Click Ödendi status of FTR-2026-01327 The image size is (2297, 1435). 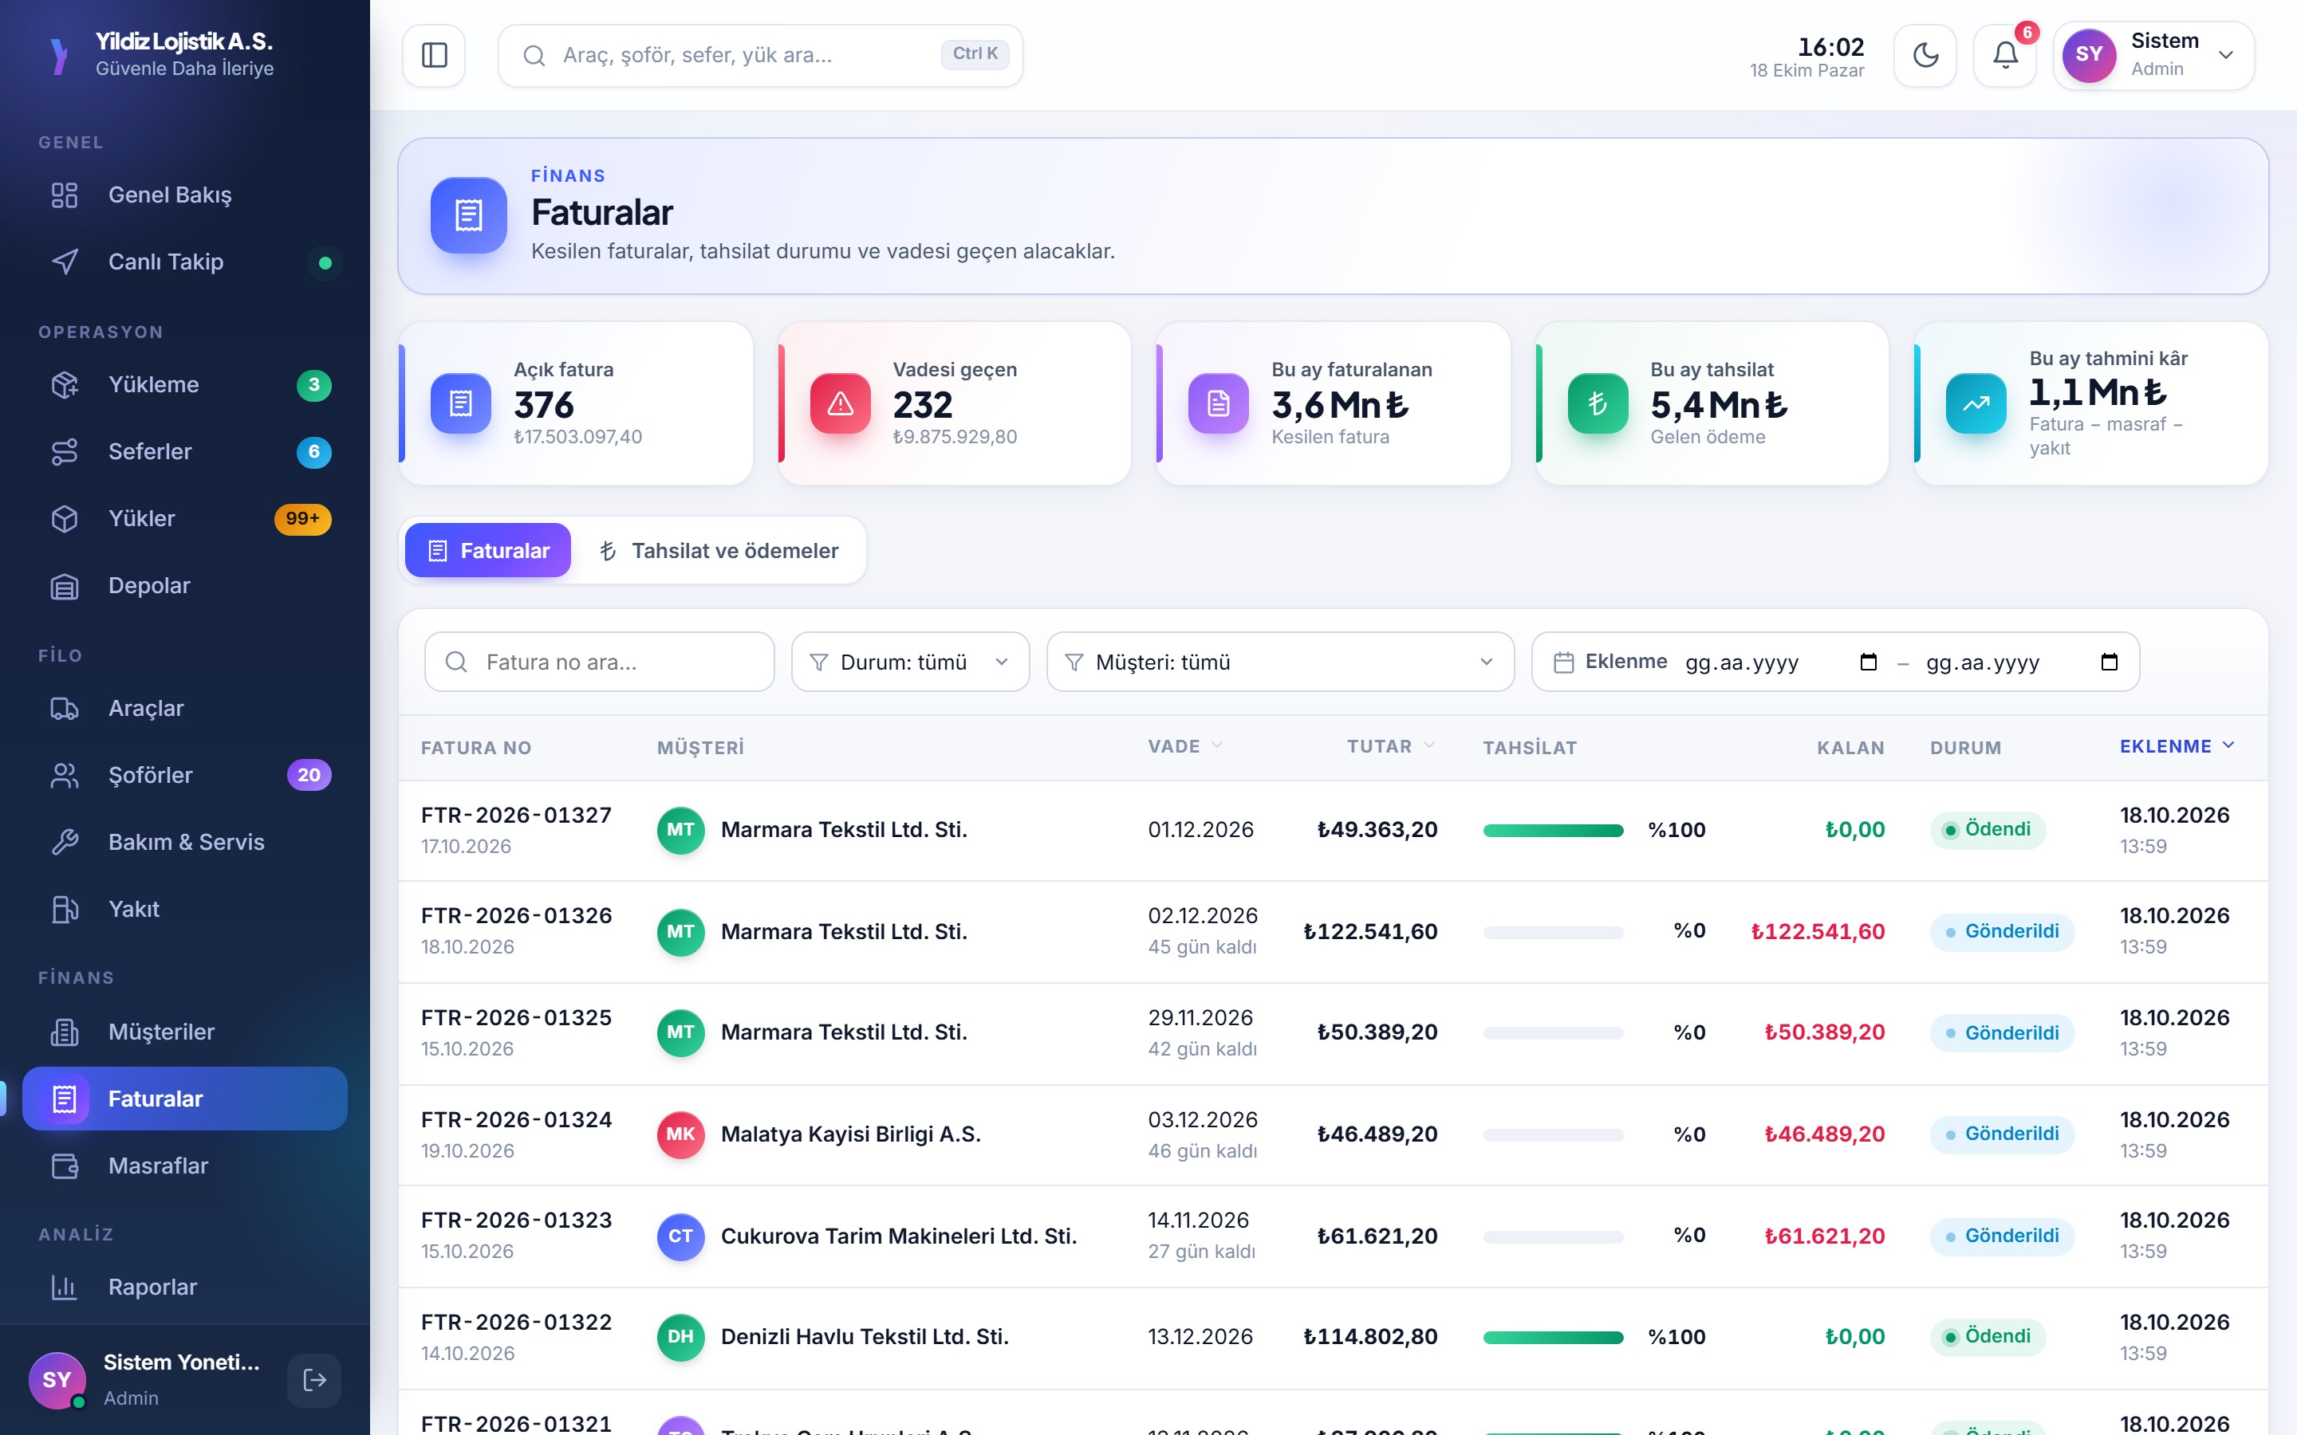[x=1988, y=831]
